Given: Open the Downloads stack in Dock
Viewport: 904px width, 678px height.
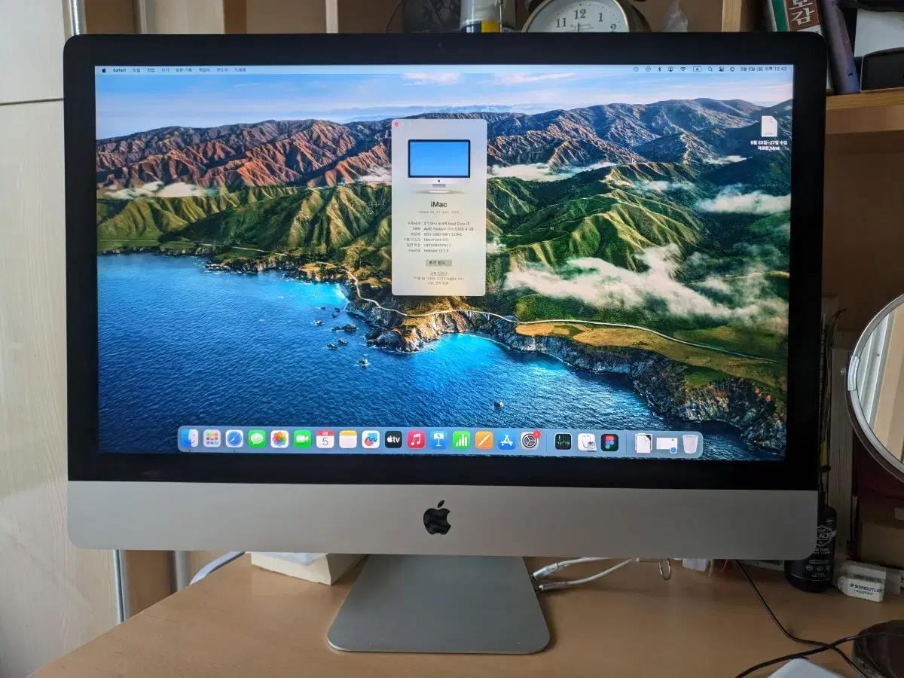Looking at the screenshot, I should (x=667, y=444).
